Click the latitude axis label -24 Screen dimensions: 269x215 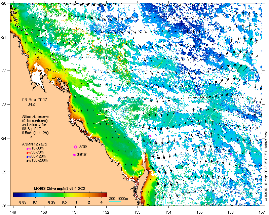point(4,138)
